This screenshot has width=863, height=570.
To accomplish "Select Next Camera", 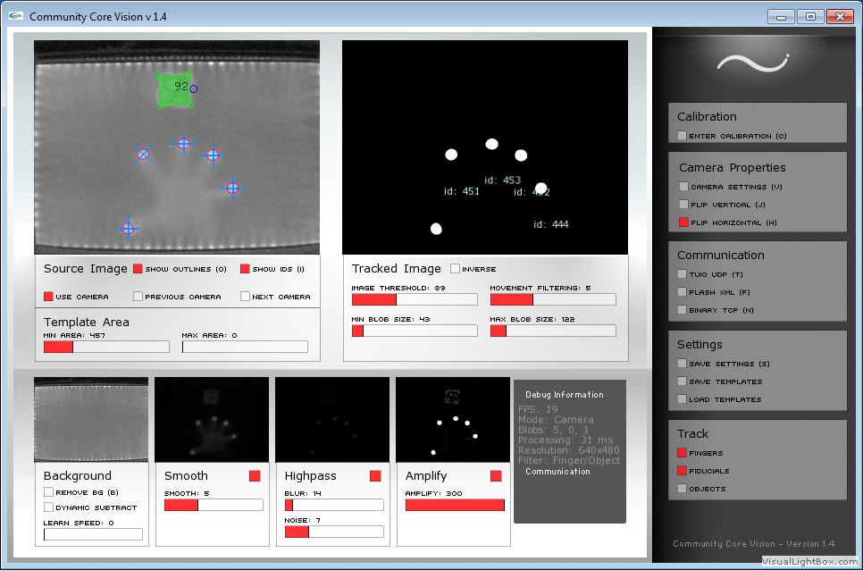I will (x=245, y=297).
